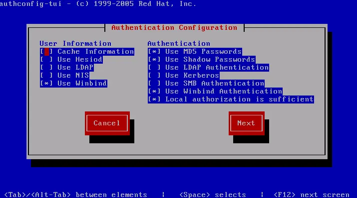Click the F12 next screen hint

coord(312,195)
